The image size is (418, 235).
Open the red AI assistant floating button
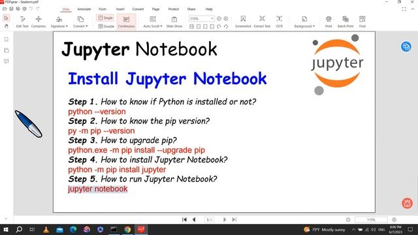point(407,203)
